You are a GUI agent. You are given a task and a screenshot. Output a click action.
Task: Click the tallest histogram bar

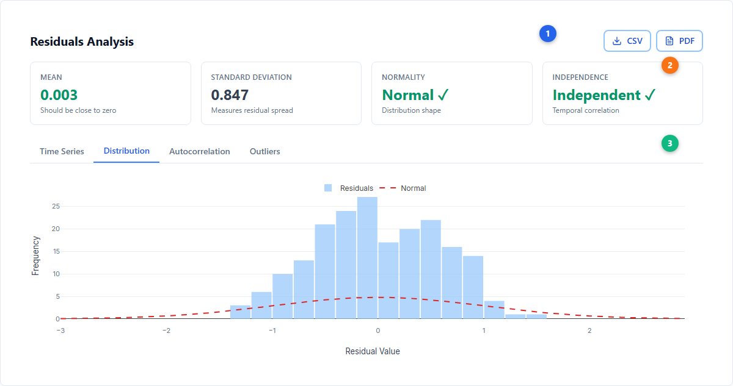click(x=367, y=257)
